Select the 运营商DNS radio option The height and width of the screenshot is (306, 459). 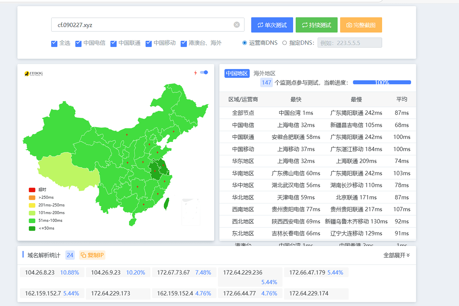tap(245, 43)
